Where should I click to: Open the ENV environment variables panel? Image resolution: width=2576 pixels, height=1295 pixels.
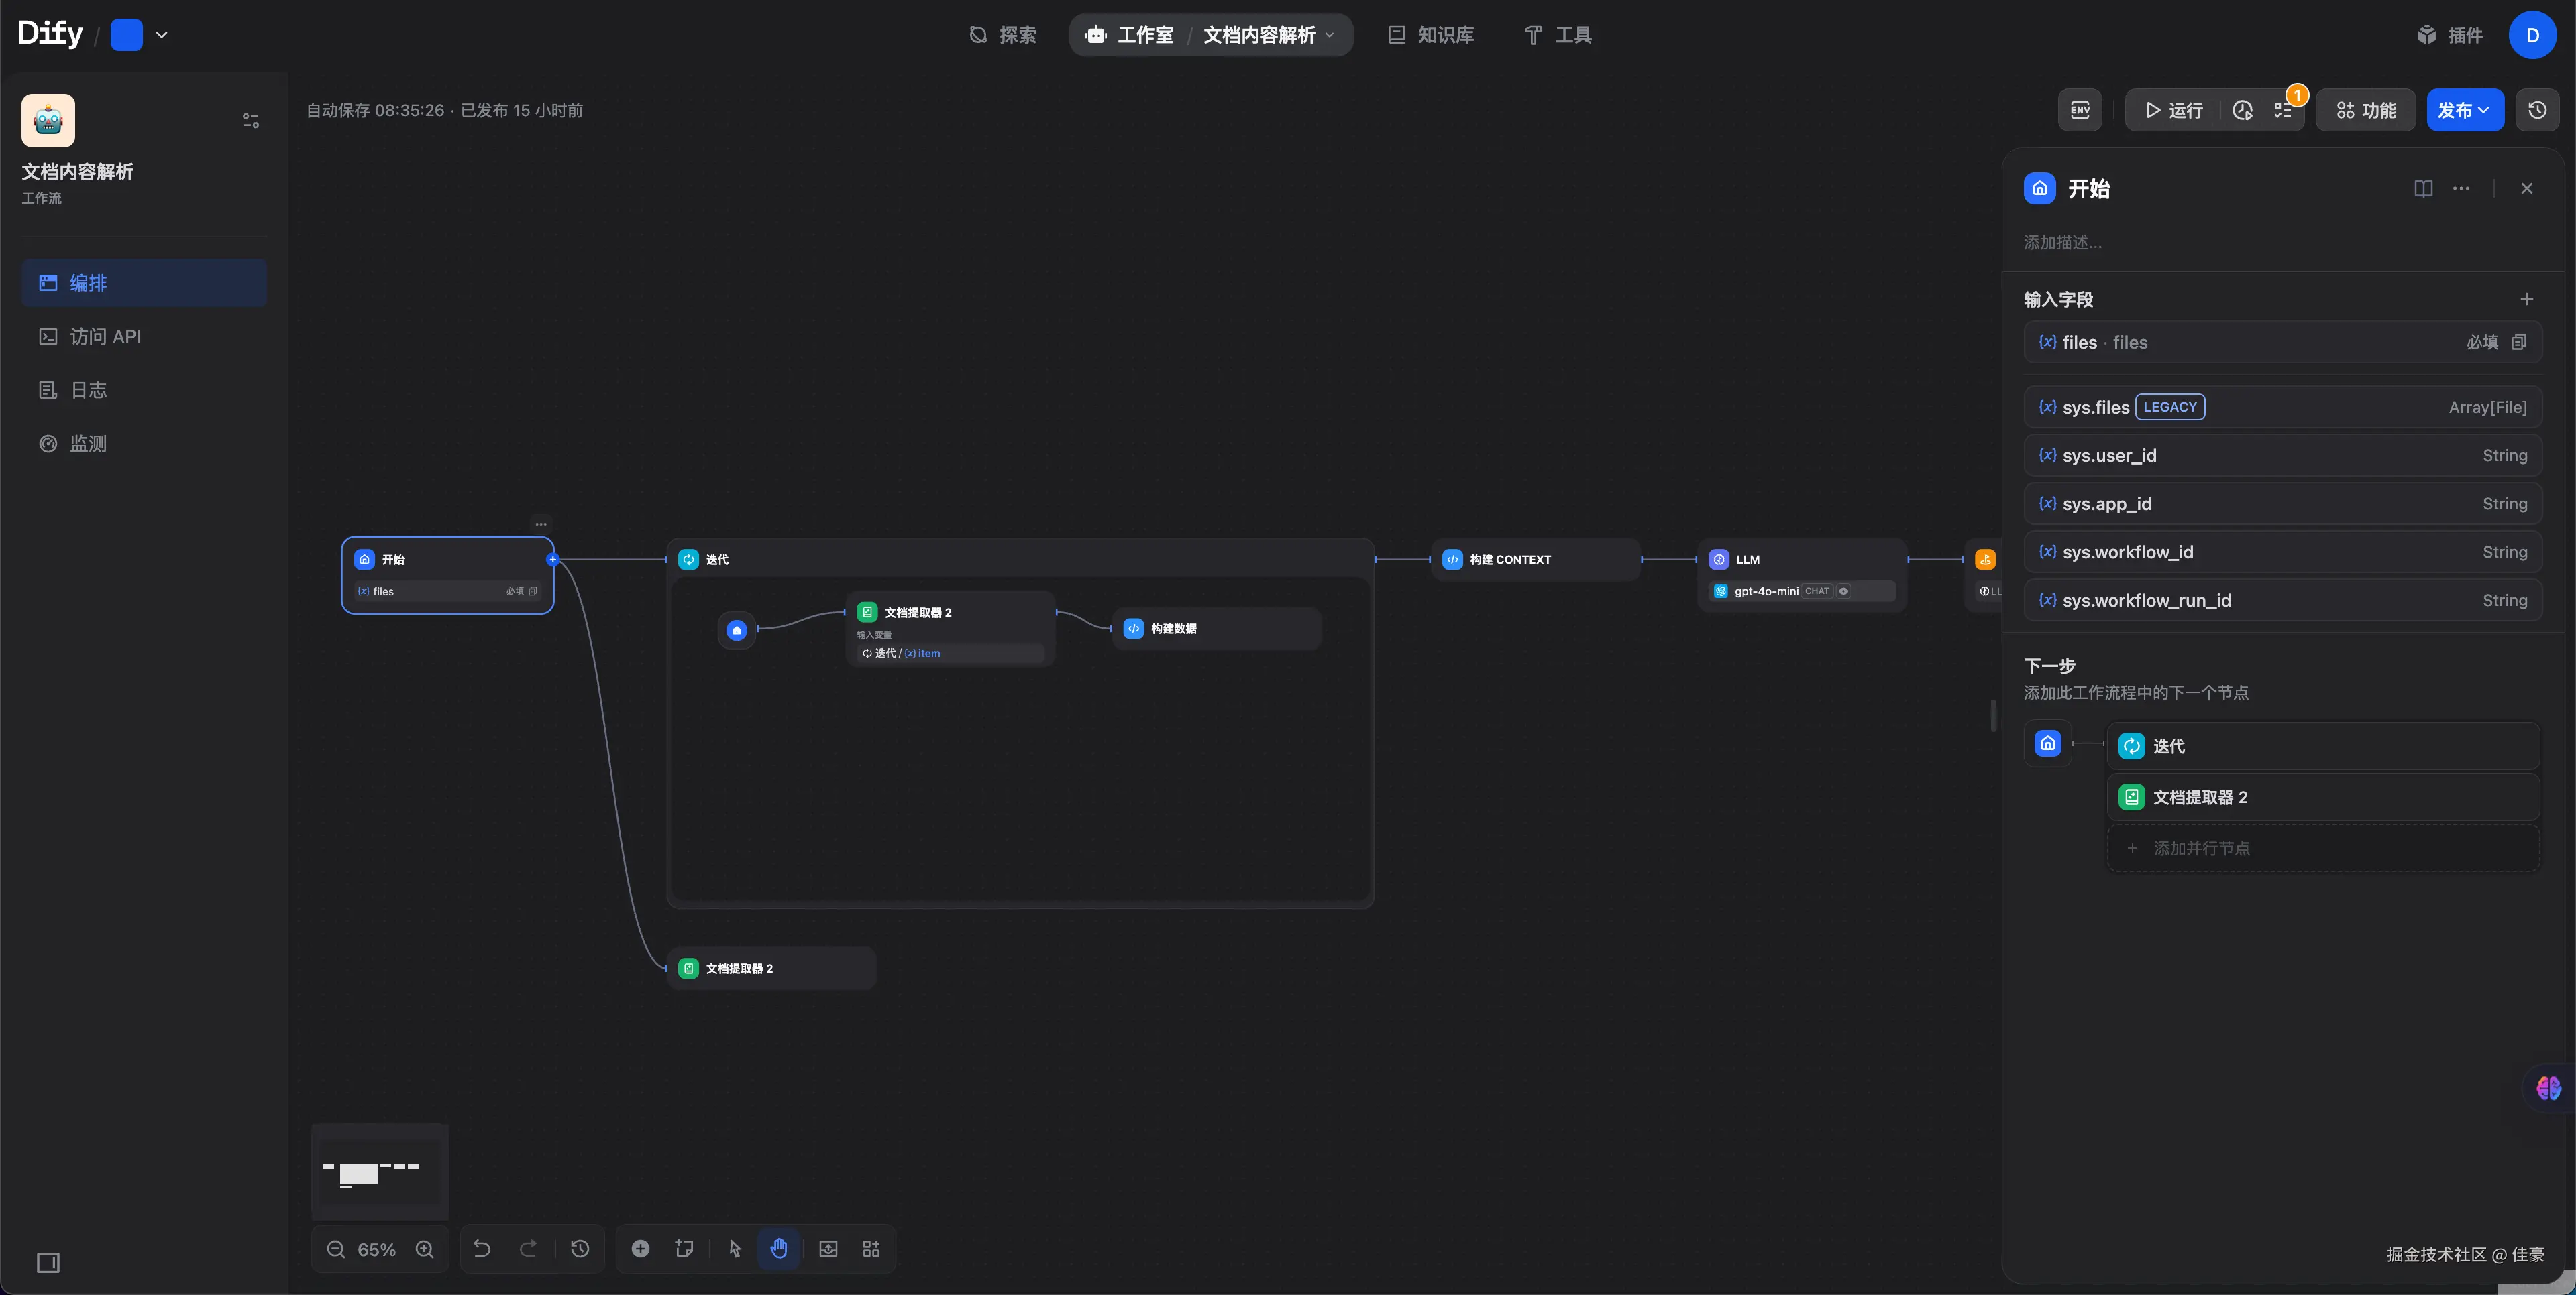2080,110
